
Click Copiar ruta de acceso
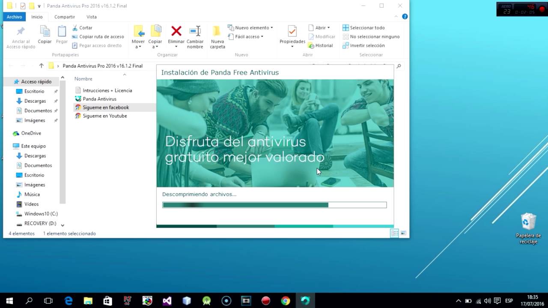[x=98, y=37]
